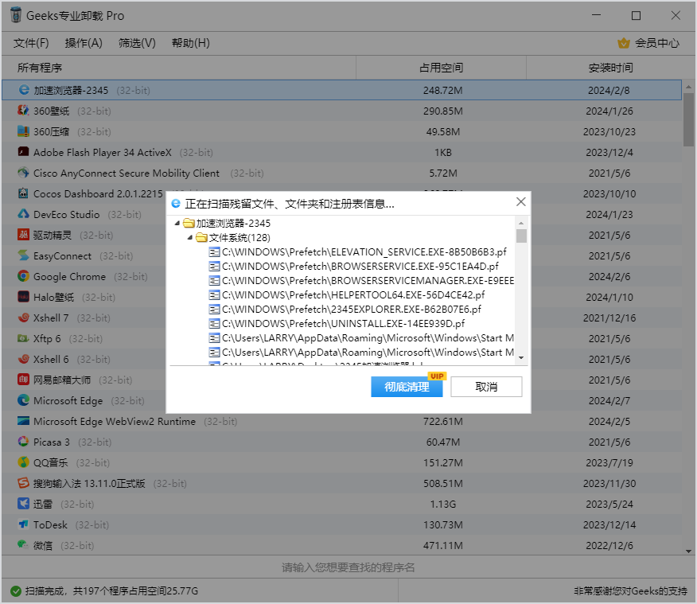Click the Halo壁纸 icon

click(23, 297)
